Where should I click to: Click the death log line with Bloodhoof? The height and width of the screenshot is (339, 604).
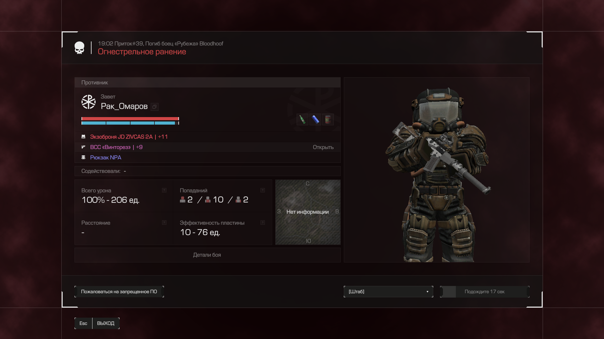click(160, 44)
